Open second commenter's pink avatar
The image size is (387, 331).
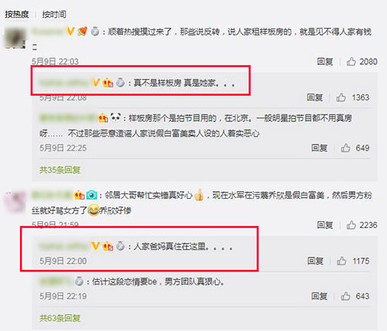(15, 202)
